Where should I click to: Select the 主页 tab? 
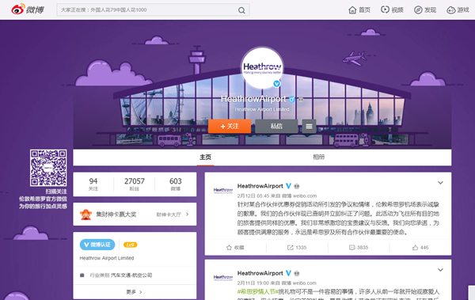coord(205,157)
